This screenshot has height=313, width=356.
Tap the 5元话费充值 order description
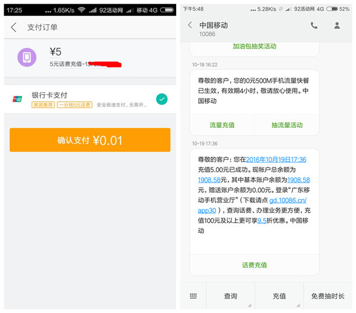pyautogui.click(x=85, y=64)
